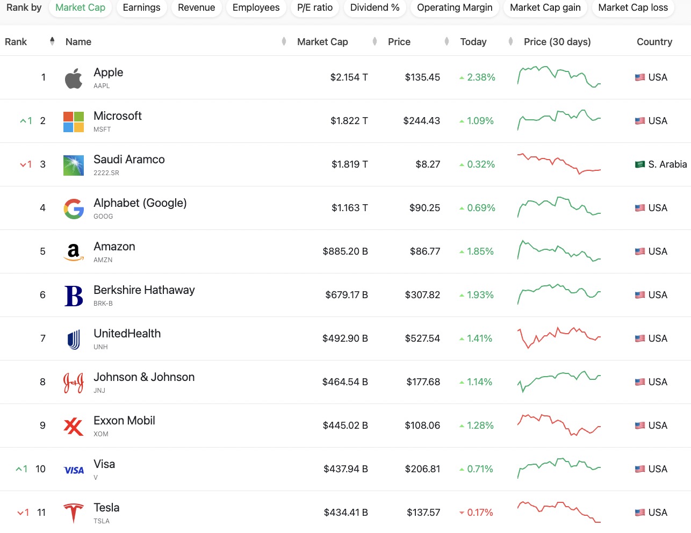
Task: Click the Apple company logo
Action: 74,78
